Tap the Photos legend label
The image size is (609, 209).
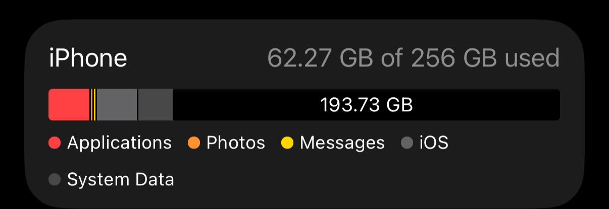(236, 143)
